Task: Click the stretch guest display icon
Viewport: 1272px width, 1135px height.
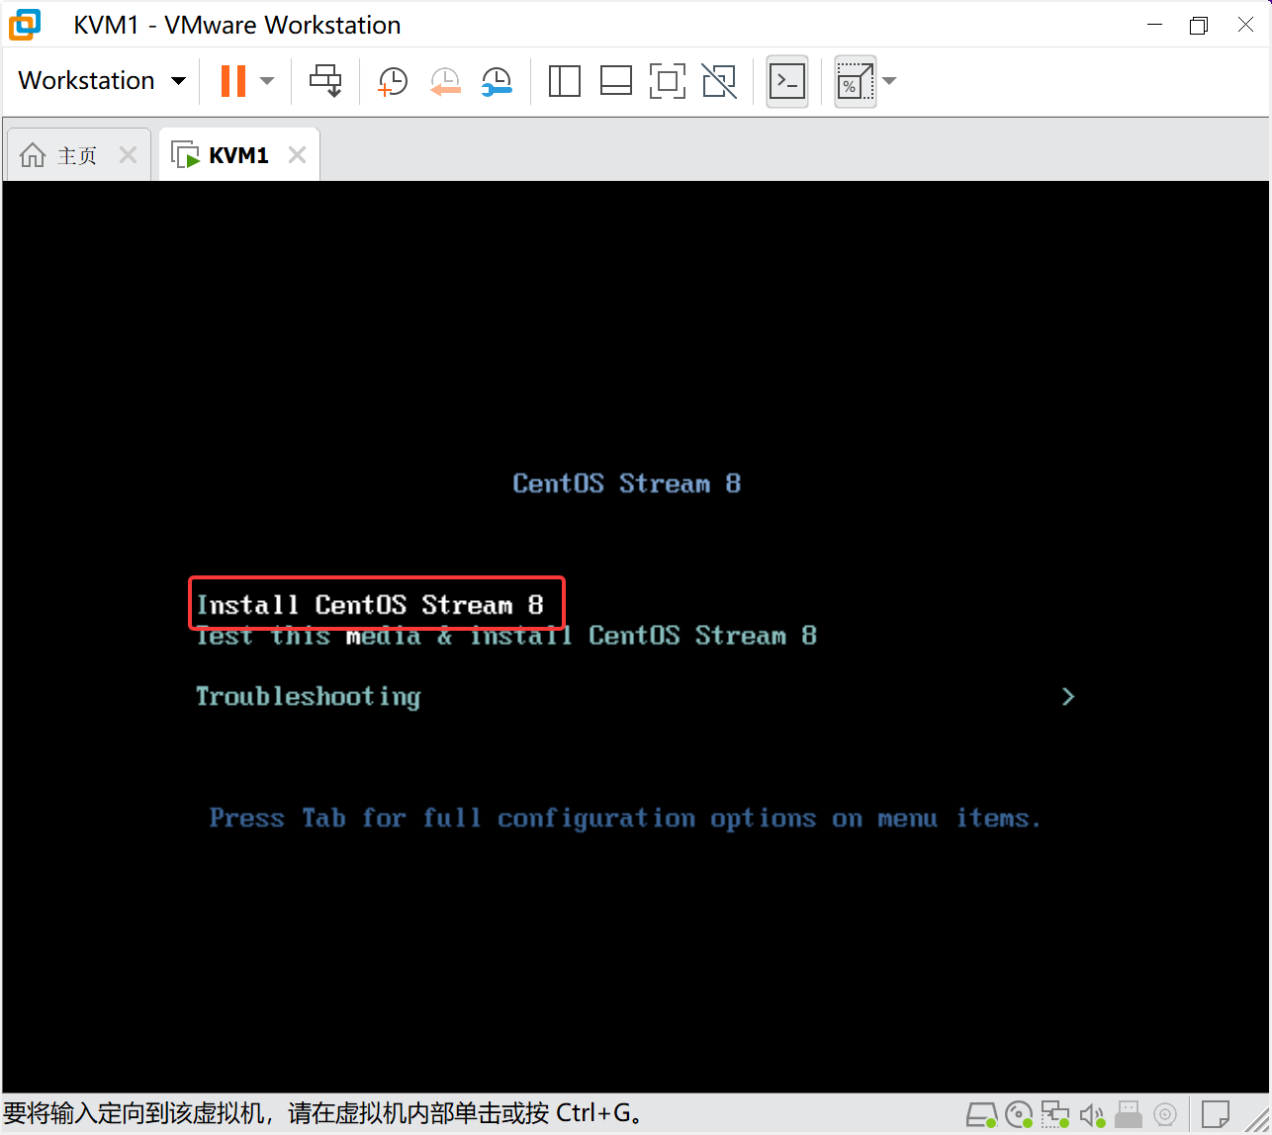Action: click(855, 81)
